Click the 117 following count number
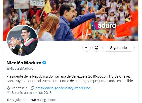 pos(9,100)
